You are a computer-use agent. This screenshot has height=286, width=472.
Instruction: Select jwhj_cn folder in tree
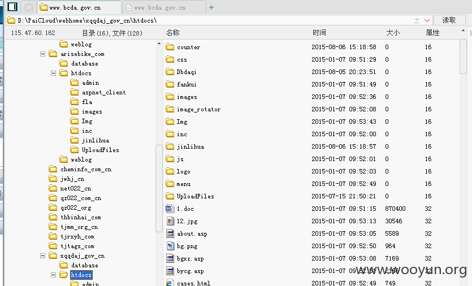pos(72,179)
